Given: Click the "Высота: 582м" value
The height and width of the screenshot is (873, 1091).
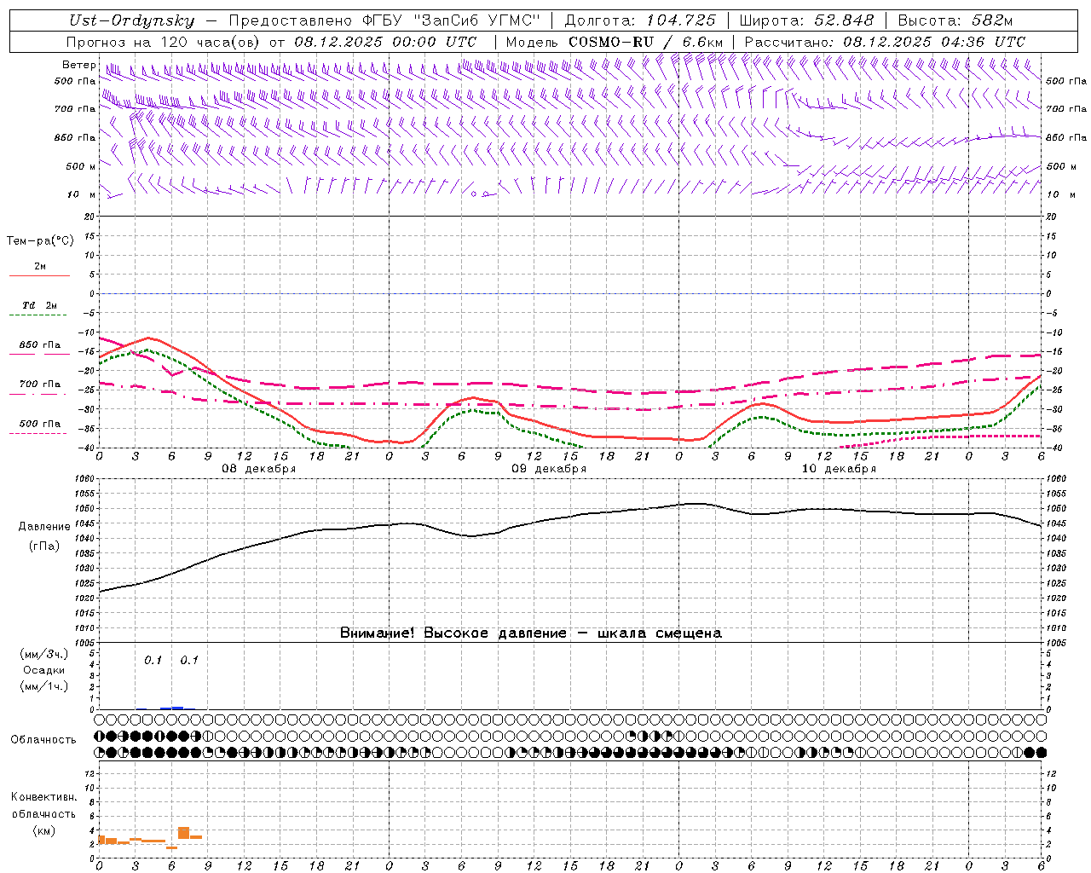Looking at the screenshot, I should tap(955, 21).
